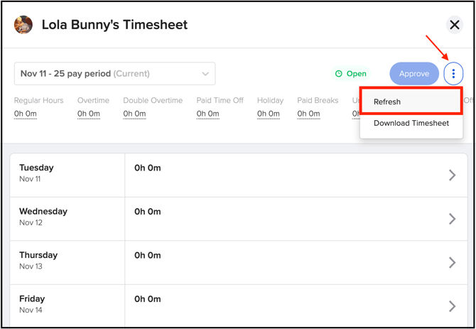Click the green Open status clock icon
Image resolution: width=476 pixels, height=329 pixels.
(x=339, y=74)
